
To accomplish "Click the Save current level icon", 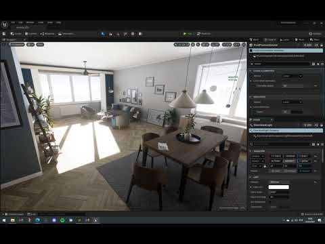I will pyautogui.click(x=4, y=34).
